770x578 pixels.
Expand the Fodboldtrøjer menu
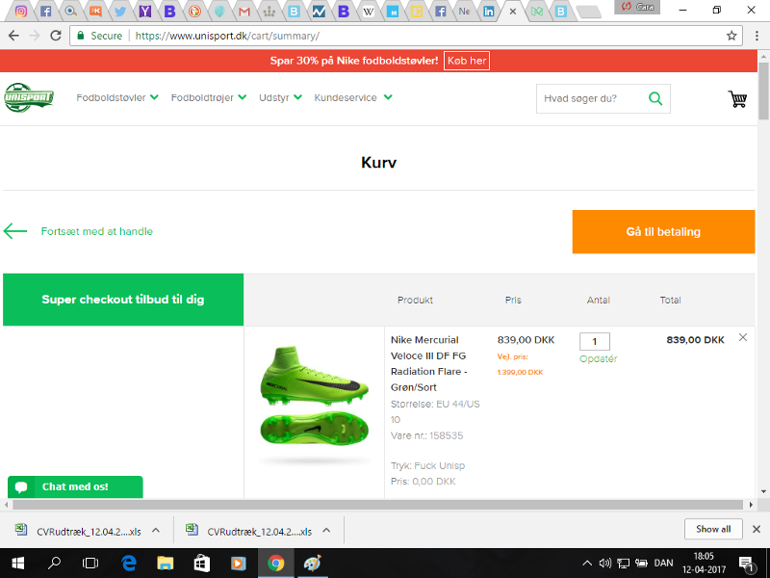pos(209,97)
